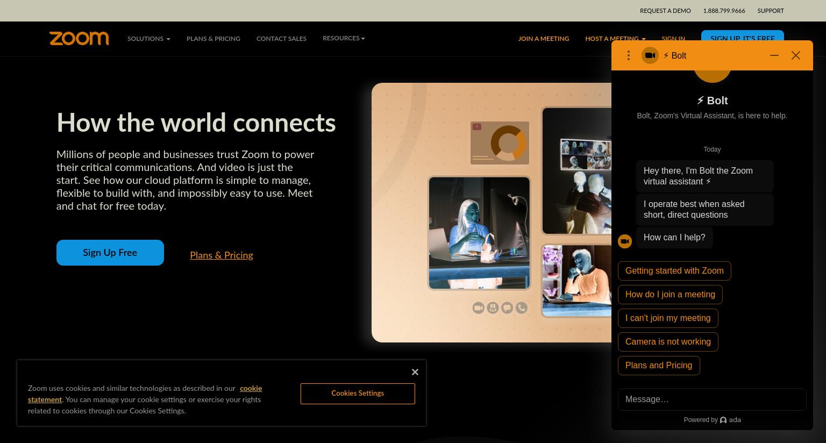The width and height of the screenshot is (826, 443).
Task: Click the How the world connects heading
Action: coord(196,123)
